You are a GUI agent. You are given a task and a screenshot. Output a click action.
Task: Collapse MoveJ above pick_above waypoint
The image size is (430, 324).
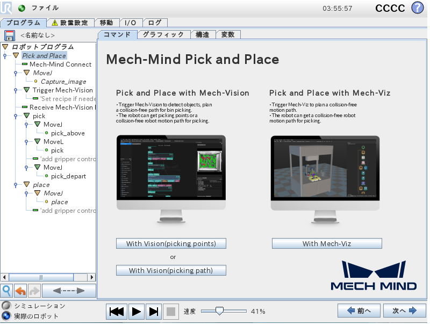pyautogui.click(x=37, y=124)
